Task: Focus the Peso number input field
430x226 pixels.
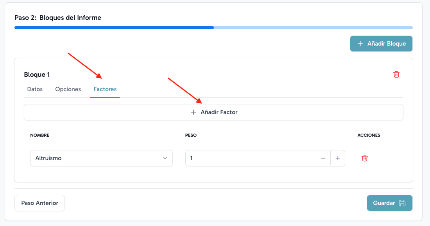Action: coord(250,158)
